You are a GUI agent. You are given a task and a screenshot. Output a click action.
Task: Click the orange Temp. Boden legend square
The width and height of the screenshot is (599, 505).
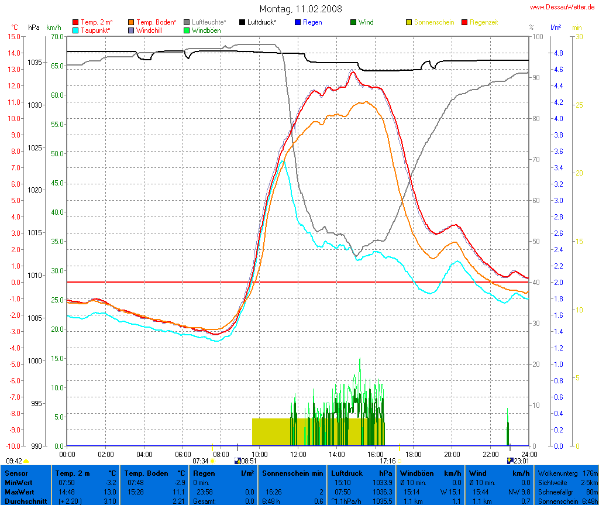point(131,22)
